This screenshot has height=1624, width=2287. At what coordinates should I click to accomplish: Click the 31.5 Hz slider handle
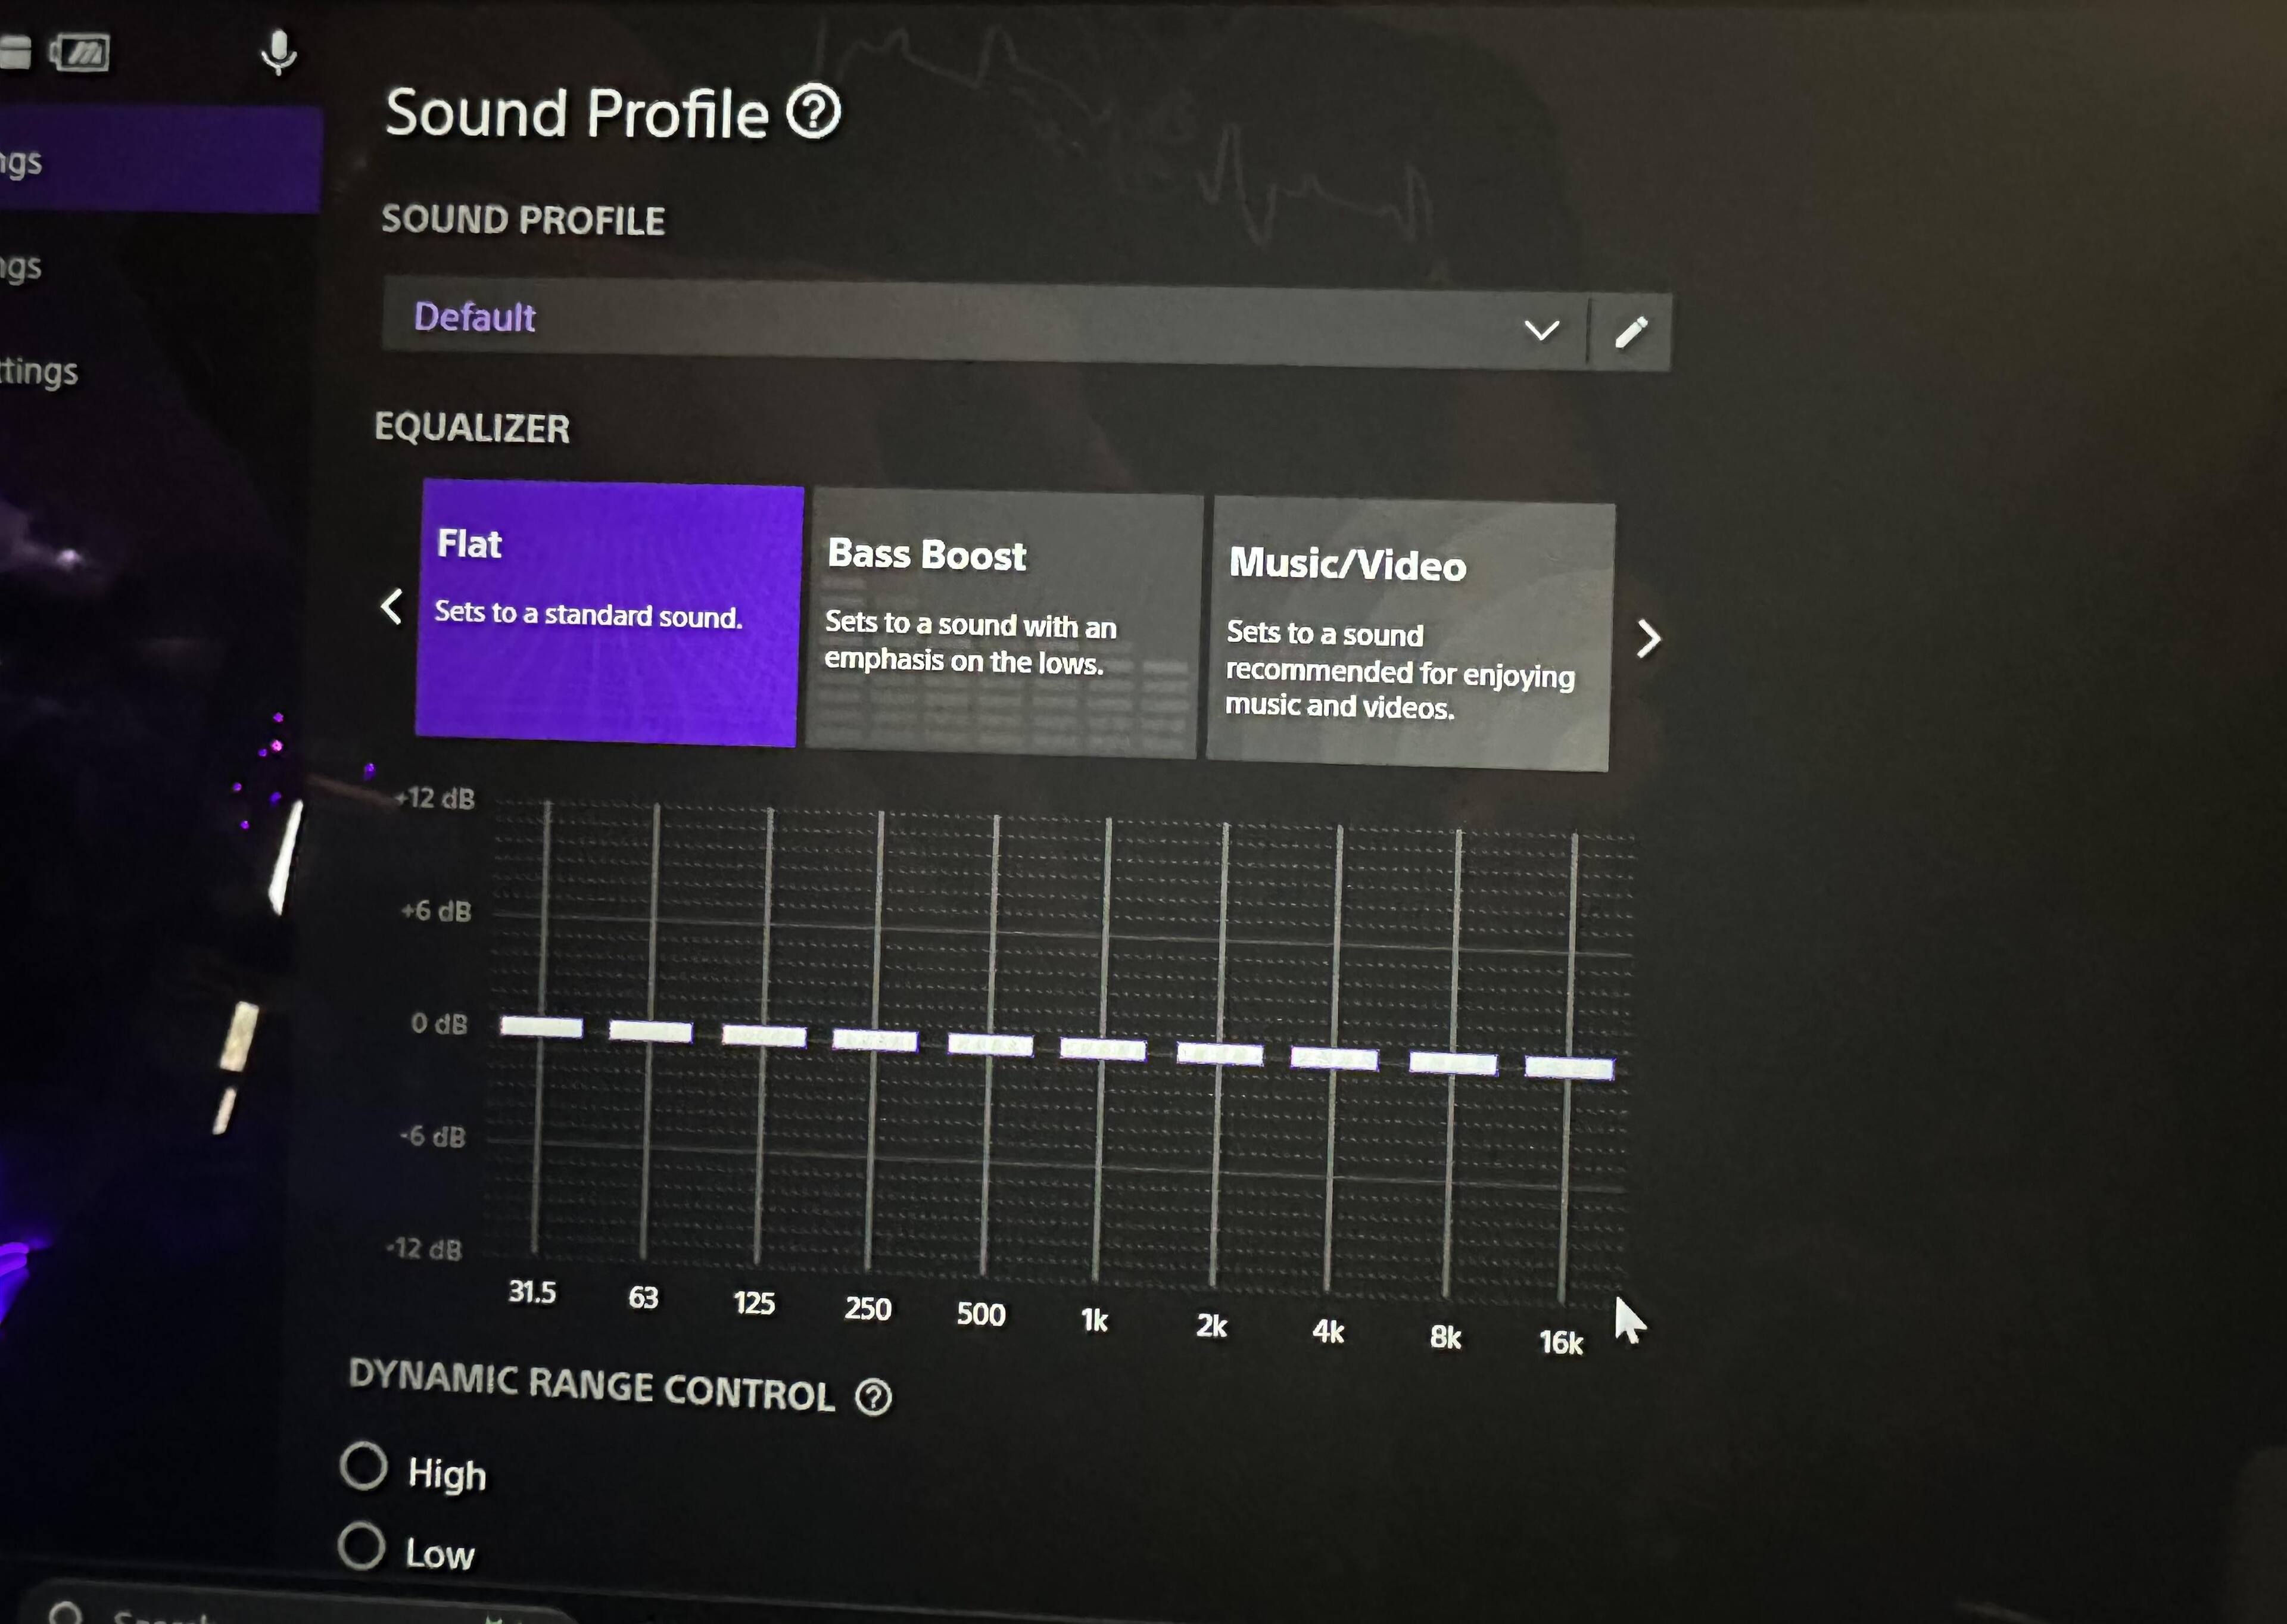pyautogui.click(x=541, y=1026)
